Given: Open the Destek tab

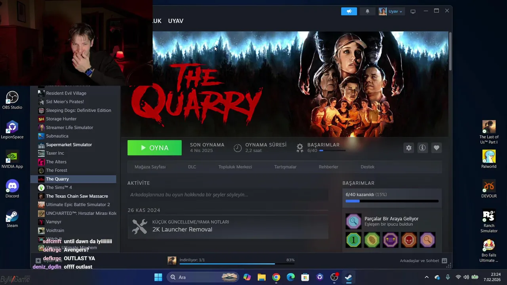Looking at the screenshot, I should [x=368, y=167].
